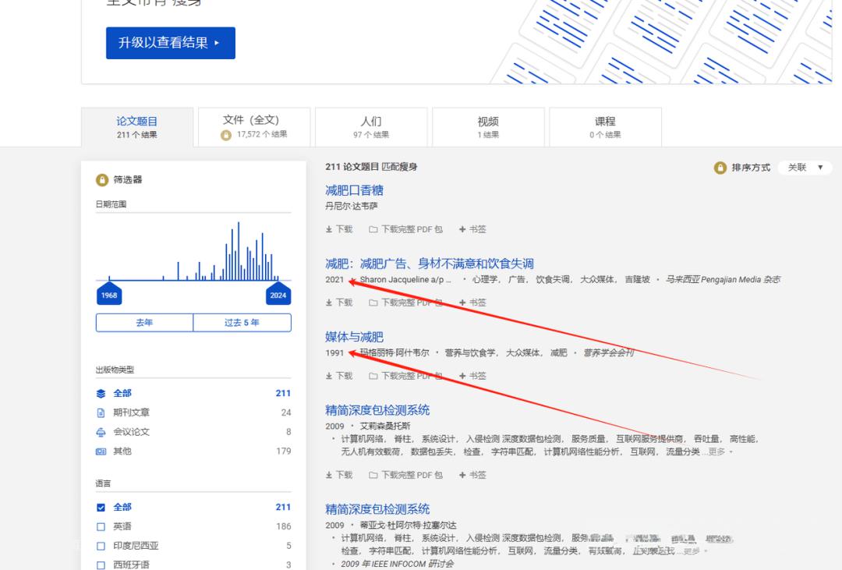Click the 马来西亚 Pengajian Media 杂志 journal
This screenshot has height=570, width=842.
tap(723, 280)
